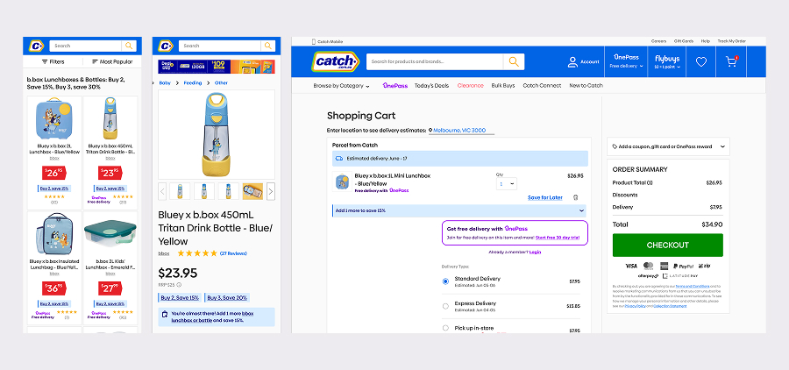Click the delivery truck icon in the estimate bar
The image size is (789, 370).
[338, 158]
